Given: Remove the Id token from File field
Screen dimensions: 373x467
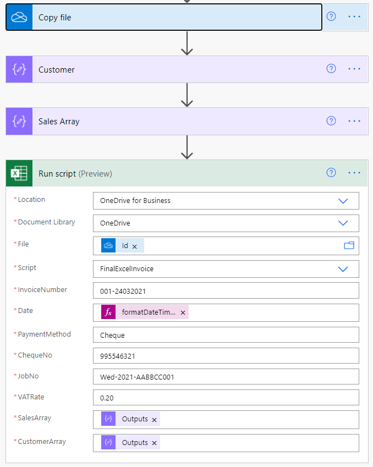Looking at the screenshot, I should pos(135,246).
